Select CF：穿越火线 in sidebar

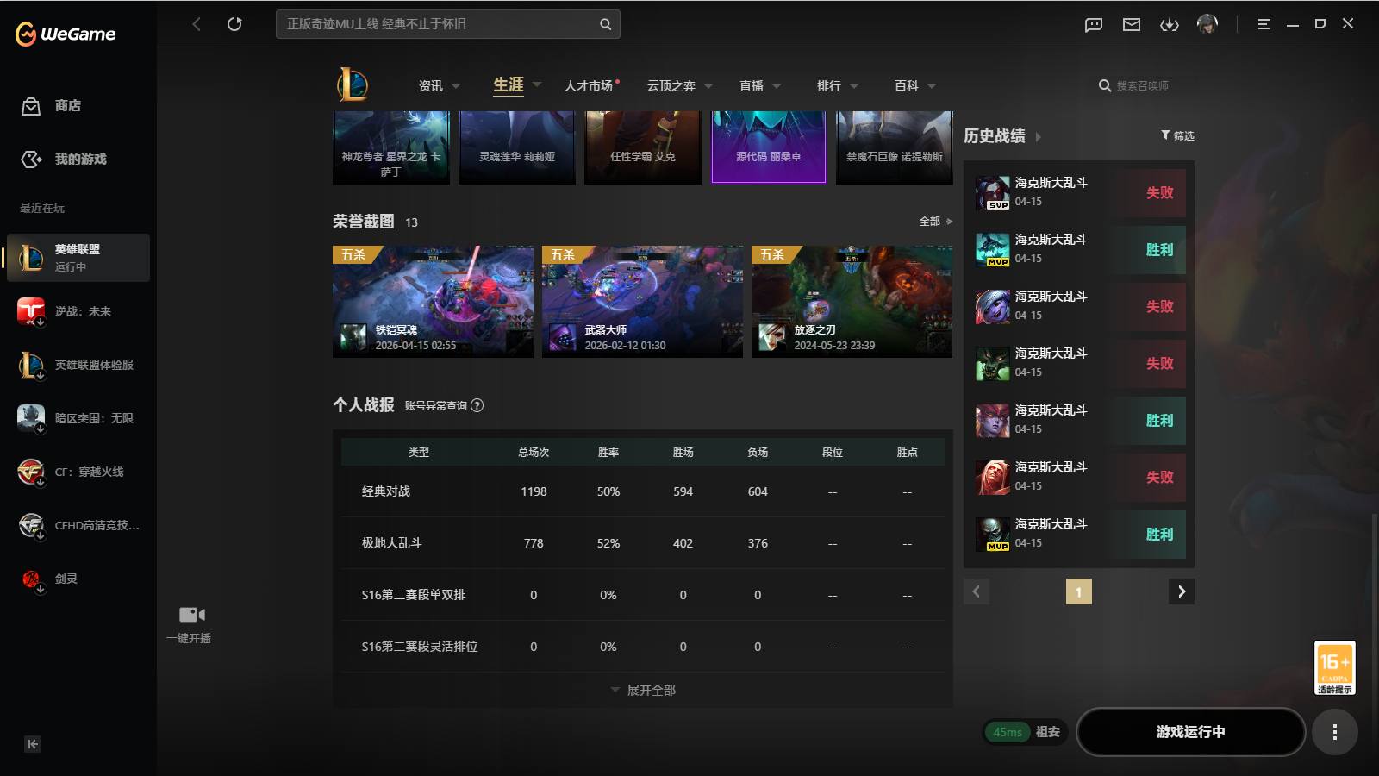(78, 472)
